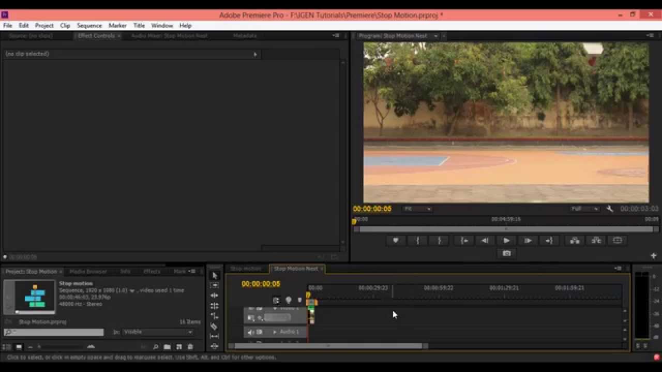
Task: Click the timeline horizontal zoom scrollbar
Action: (x=328, y=346)
